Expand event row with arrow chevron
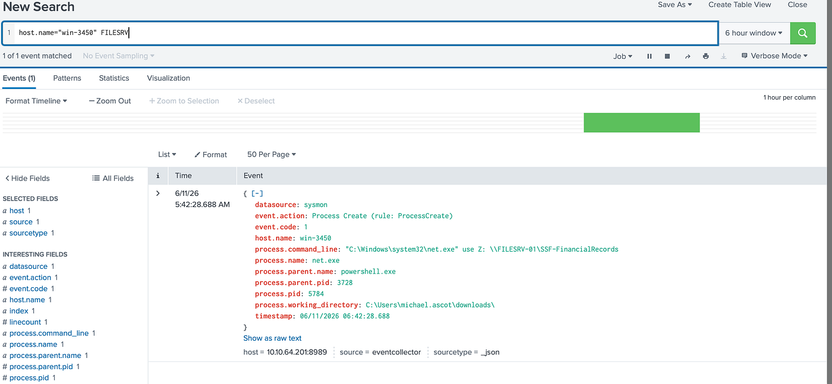The height and width of the screenshot is (384, 832). [x=157, y=193]
